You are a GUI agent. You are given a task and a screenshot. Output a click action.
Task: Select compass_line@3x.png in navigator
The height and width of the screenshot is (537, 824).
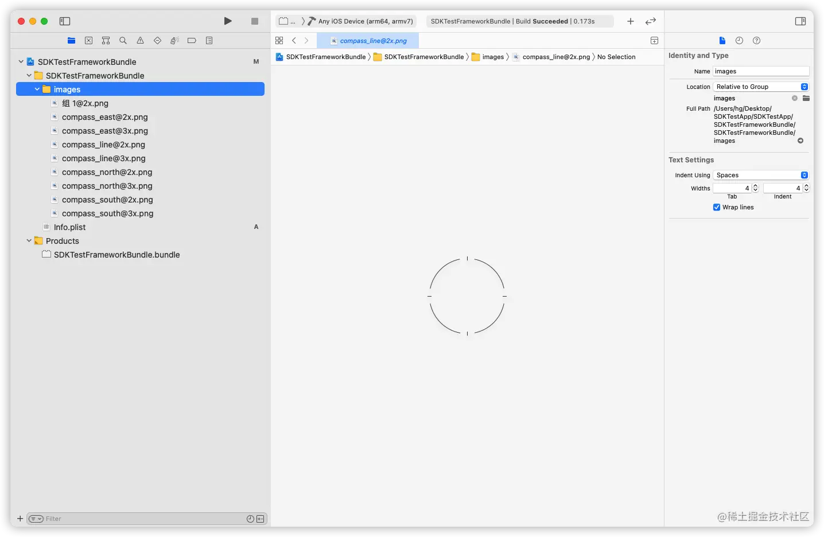[103, 158]
